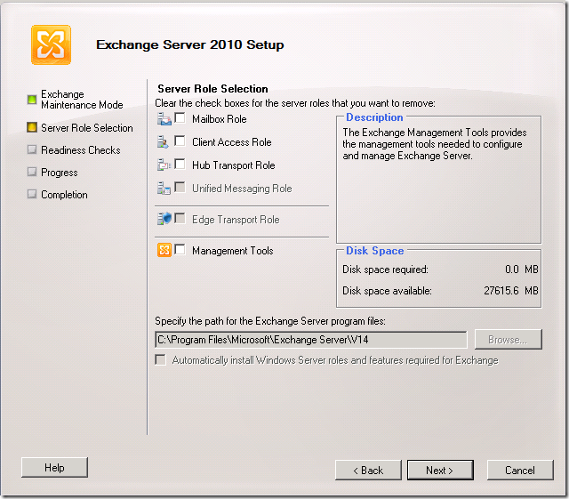
Task: Click the yellow Server Role Selection step indicator
Action: (x=32, y=127)
